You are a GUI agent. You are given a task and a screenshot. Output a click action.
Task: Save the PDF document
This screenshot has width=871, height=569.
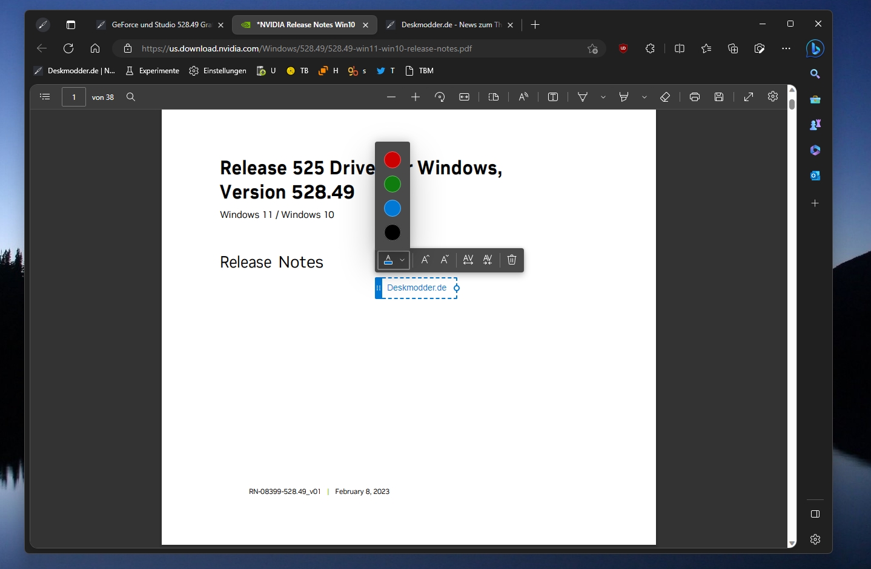pyautogui.click(x=719, y=97)
